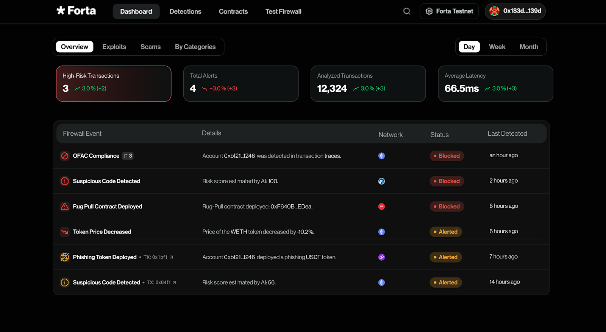Click the Alerted badge for Phishing Token Deployed
Screen dimensions: 606x332
click(x=445, y=257)
